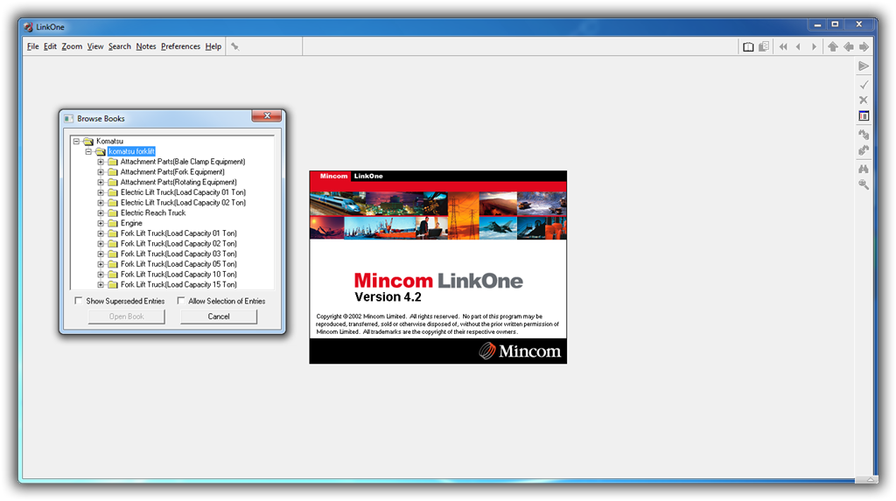Click the single left triangle previous-page icon
Screen dimensions: 896x501
(x=798, y=47)
